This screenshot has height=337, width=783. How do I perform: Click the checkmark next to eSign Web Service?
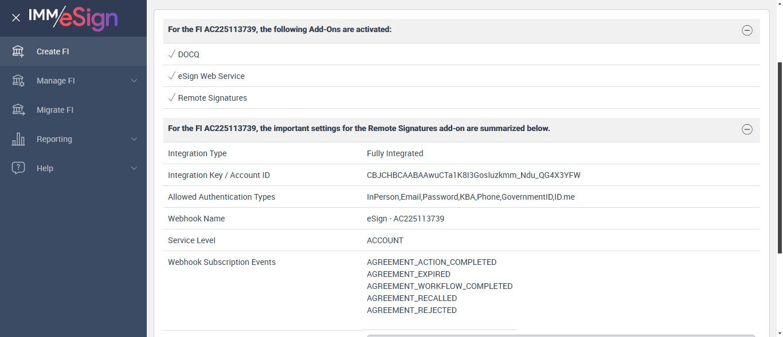click(x=171, y=76)
